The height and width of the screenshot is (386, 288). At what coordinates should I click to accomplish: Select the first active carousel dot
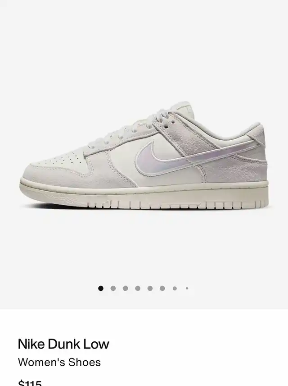click(101, 288)
